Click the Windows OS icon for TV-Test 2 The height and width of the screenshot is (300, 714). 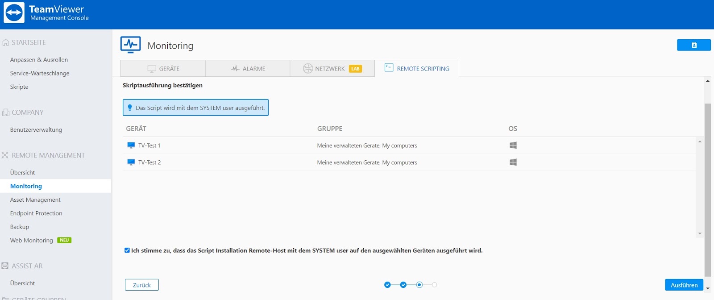513,162
